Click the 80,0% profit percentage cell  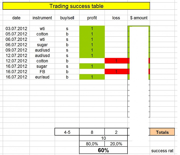[92, 144]
